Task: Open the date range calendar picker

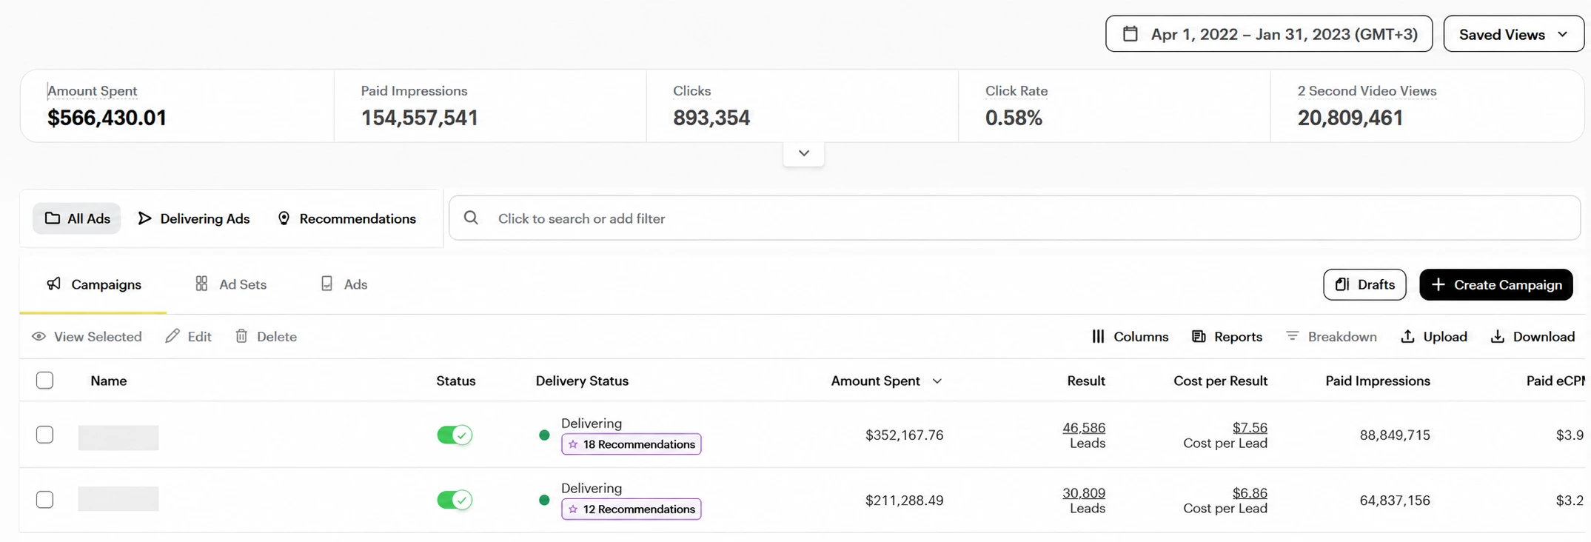Action: [x=1268, y=34]
